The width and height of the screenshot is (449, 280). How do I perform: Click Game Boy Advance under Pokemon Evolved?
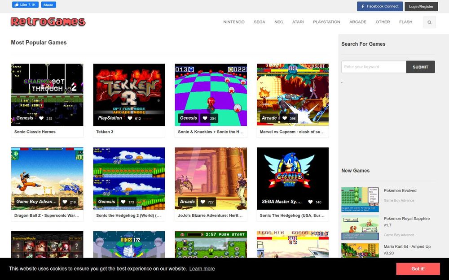pyautogui.click(x=399, y=201)
